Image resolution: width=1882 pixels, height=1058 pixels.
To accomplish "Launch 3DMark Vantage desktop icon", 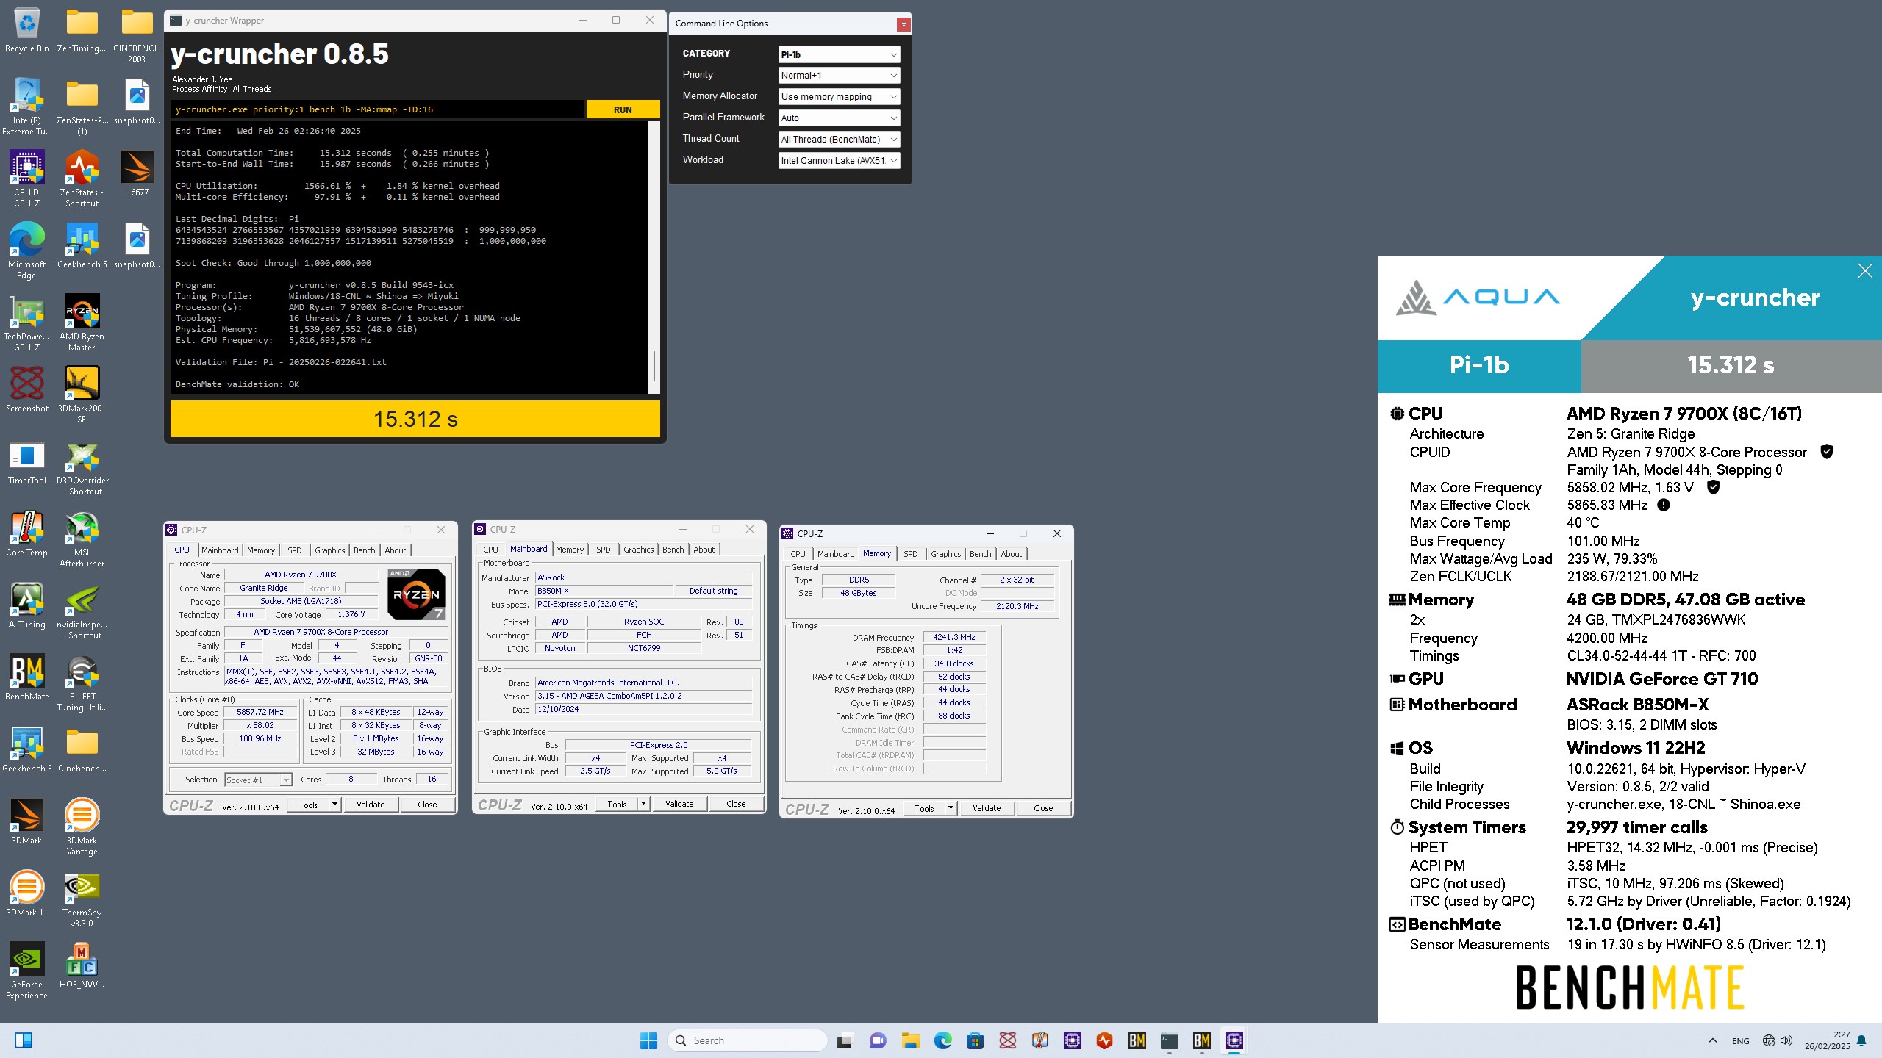I will [x=82, y=827].
